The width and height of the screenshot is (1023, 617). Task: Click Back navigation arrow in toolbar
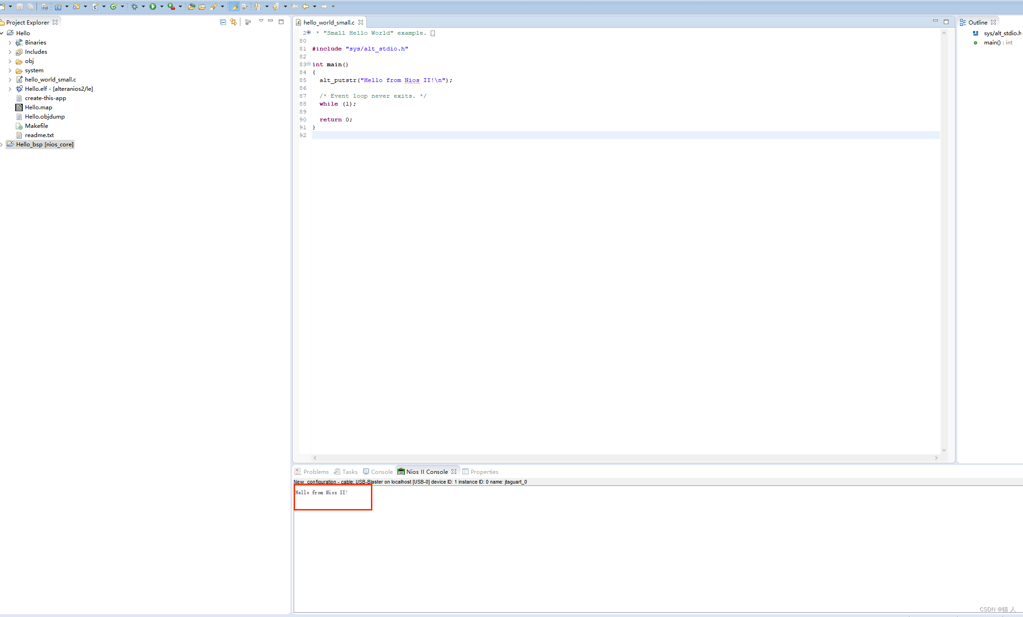pyautogui.click(x=306, y=6)
